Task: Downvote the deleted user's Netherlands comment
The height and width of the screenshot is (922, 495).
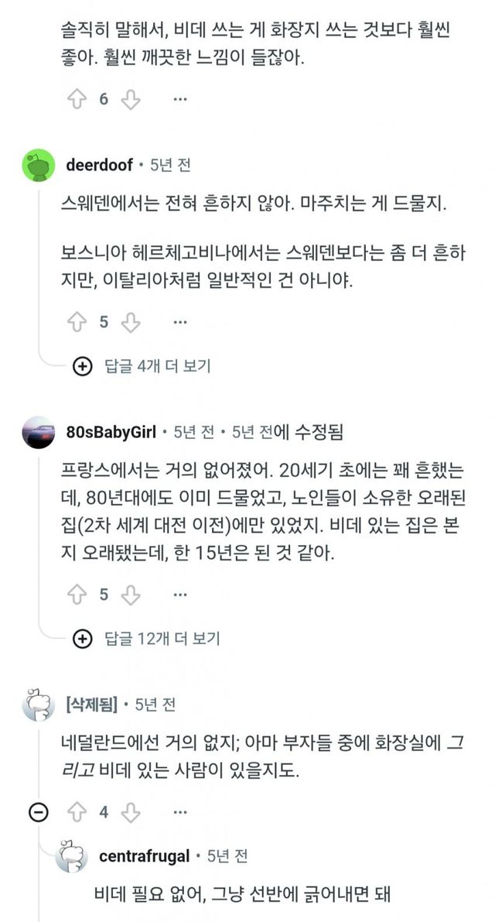Action: (131, 813)
